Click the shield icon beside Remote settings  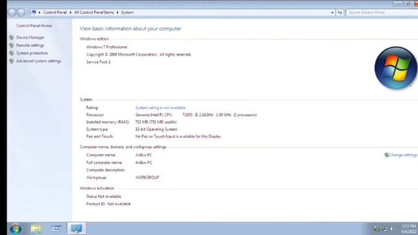(x=12, y=45)
